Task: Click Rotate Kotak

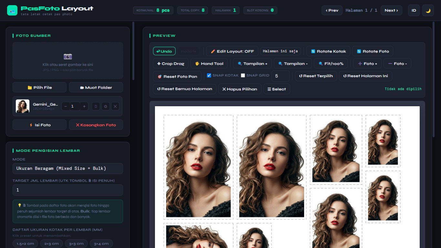Action: [x=328, y=51]
